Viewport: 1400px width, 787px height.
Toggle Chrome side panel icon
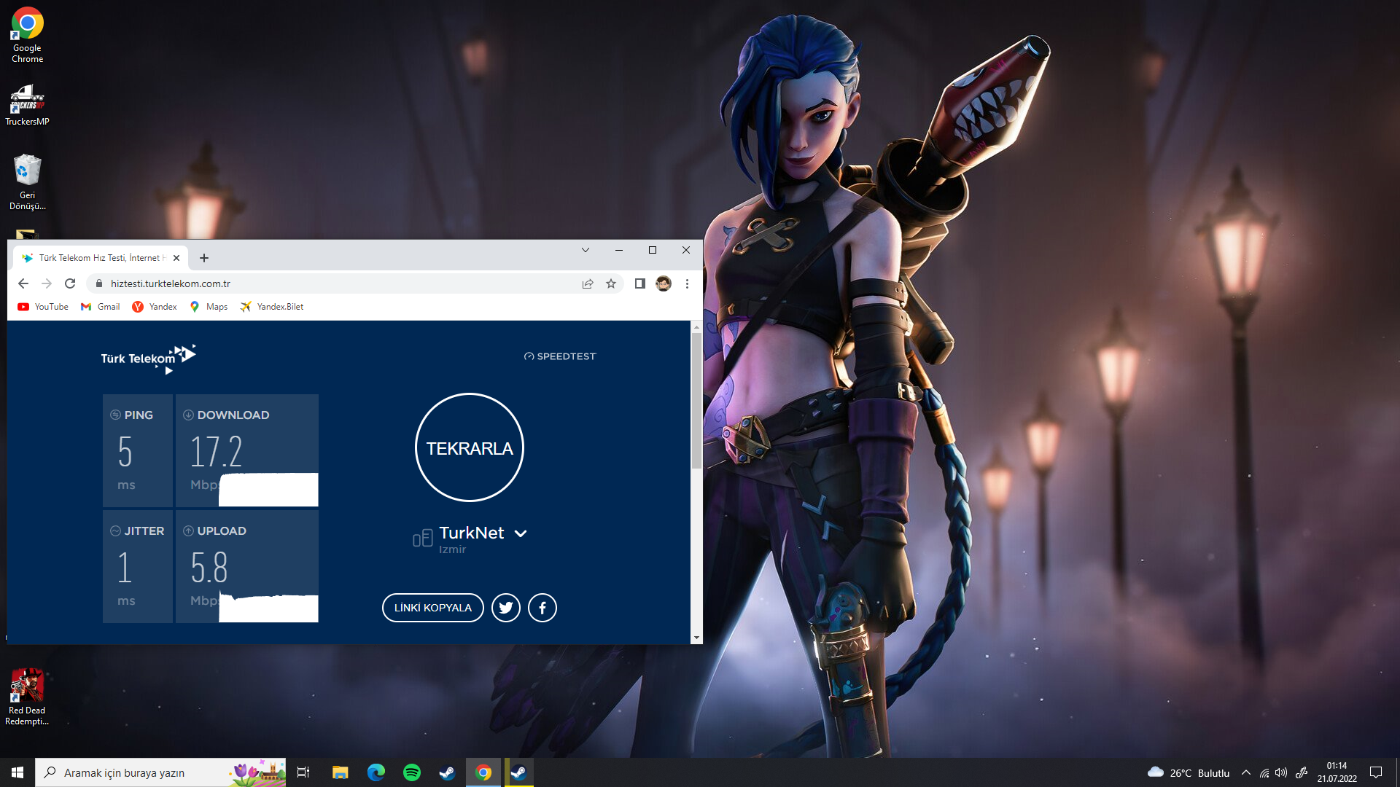pyautogui.click(x=639, y=283)
